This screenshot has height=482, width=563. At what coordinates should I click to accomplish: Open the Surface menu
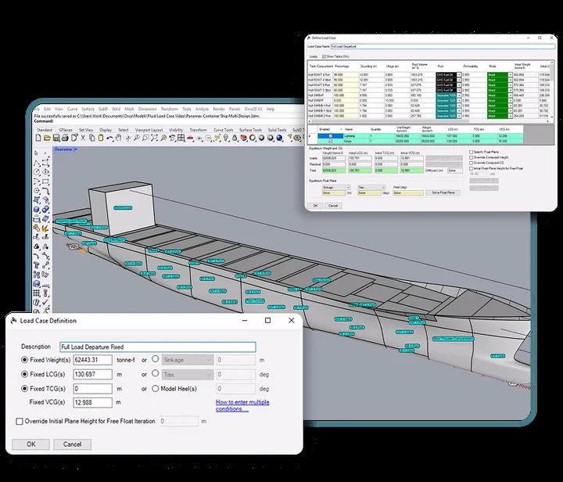coord(88,109)
